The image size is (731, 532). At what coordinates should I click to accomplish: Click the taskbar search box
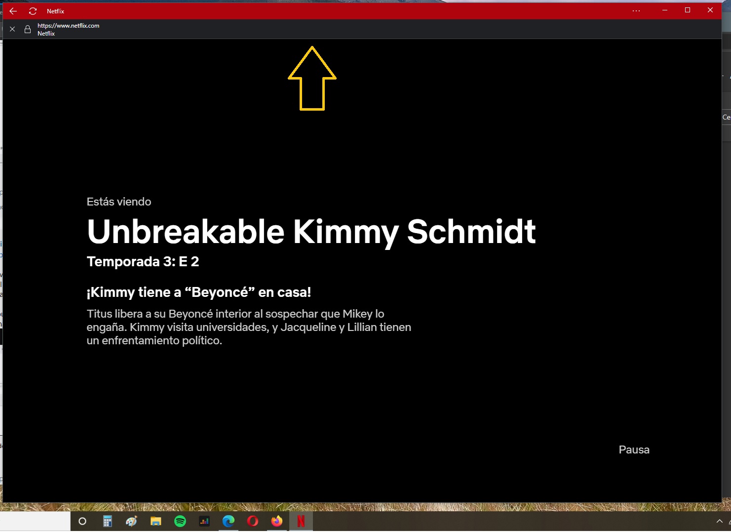pos(35,521)
